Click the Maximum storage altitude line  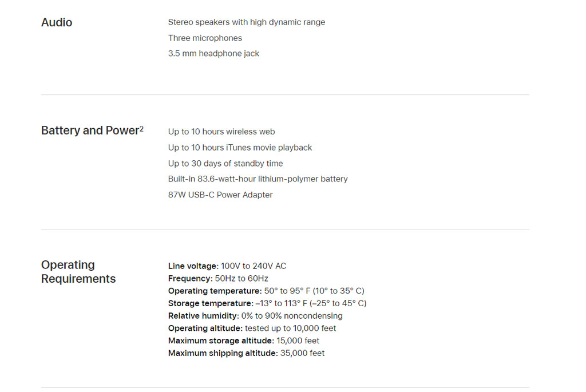244,340
